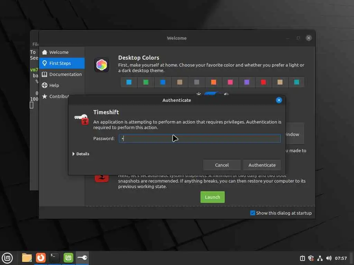
Task: Click the Timeshift heading in dialog
Action: pyautogui.click(x=106, y=112)
